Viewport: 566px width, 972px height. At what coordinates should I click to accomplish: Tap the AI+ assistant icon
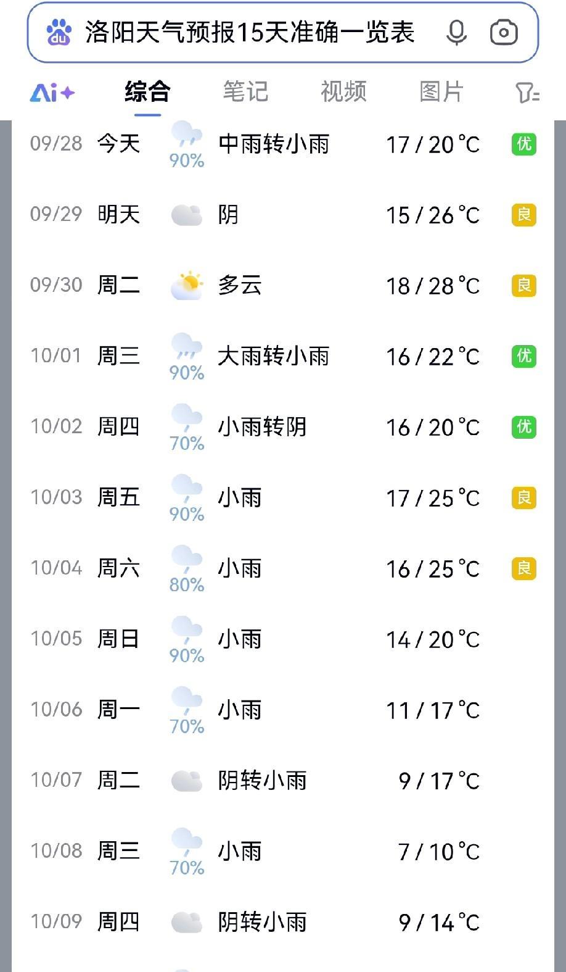tap(52, 93)
